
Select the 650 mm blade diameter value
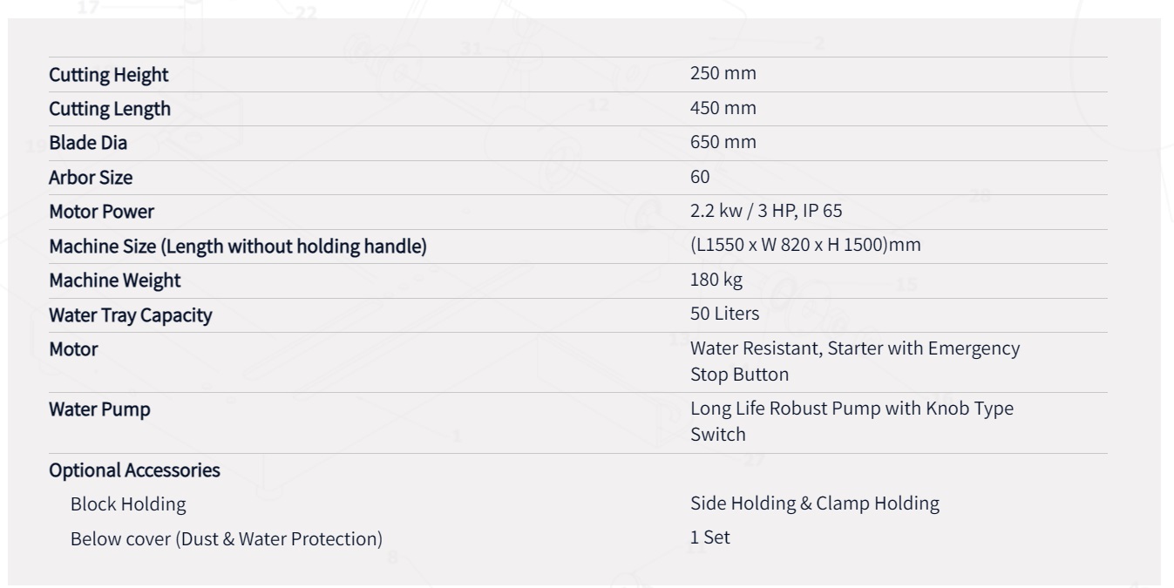pyautogui.click(x=723, y=142)
